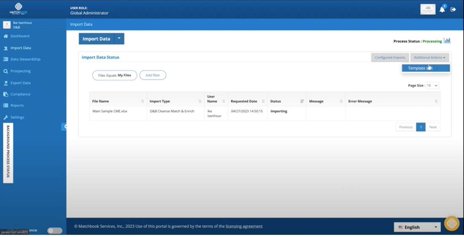Open Prospecting in the sidebar
Viewport: 464px width, 237px height.
[20, 71]
